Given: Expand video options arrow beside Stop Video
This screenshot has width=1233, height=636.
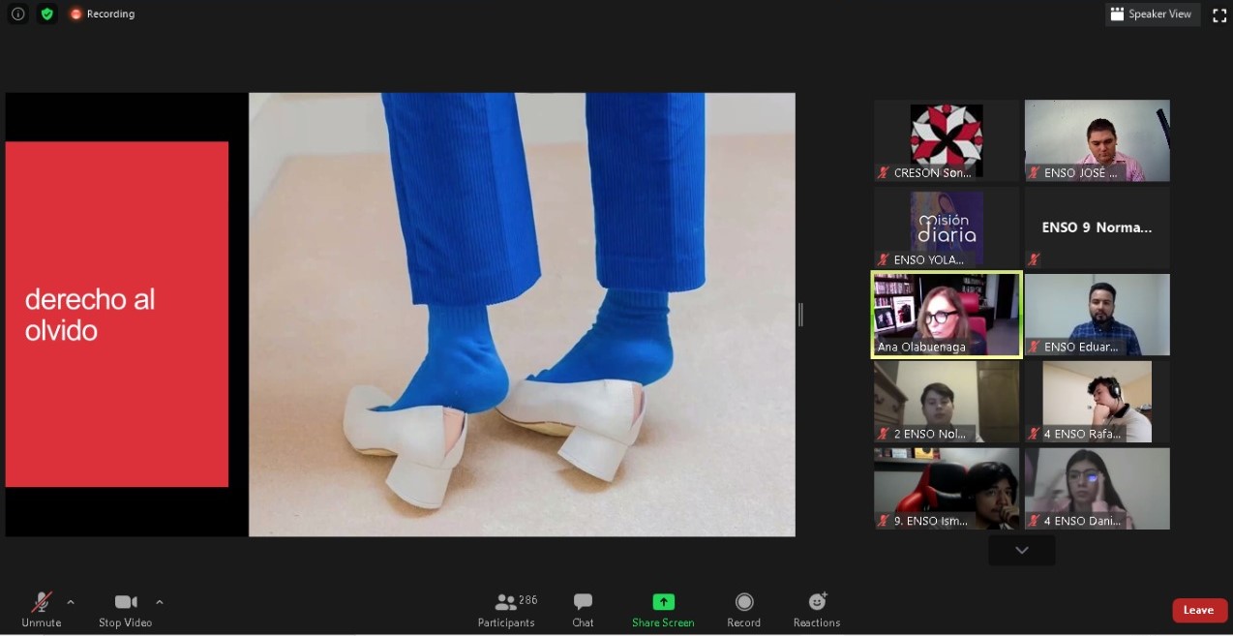Looking at the screenshot, I should (x=160, y=602).
